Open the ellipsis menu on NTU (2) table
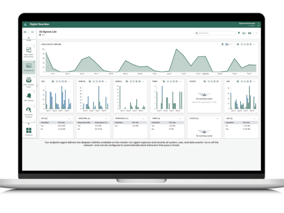The image size is (284, 213). pyautogui.click(x=69, y=118)
